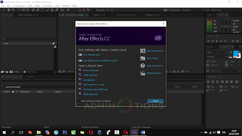This screenshot has height=136, width=242.
Task: Select the Puppet Pin tool
Action: pos(68,10)
